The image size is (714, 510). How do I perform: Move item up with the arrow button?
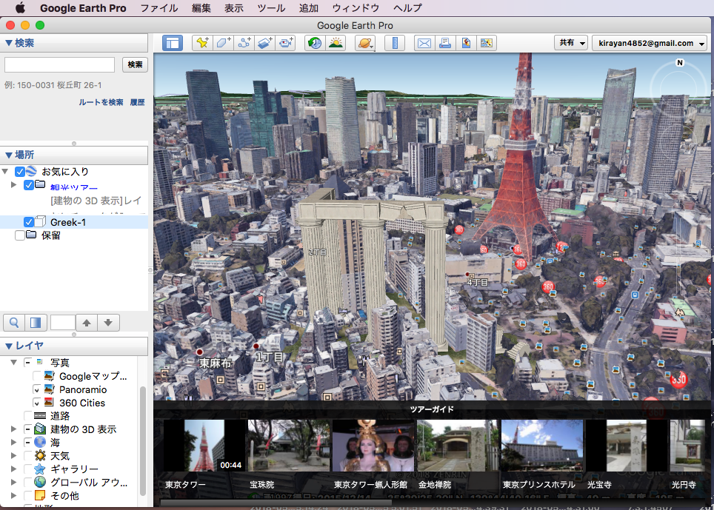pos(87,323)
